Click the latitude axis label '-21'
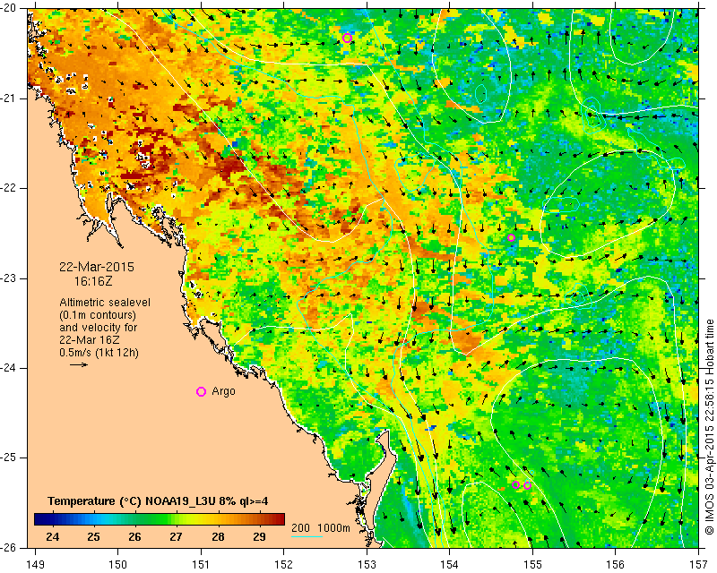The width and height of the screenshot is (717, 573). click(8, 98)
